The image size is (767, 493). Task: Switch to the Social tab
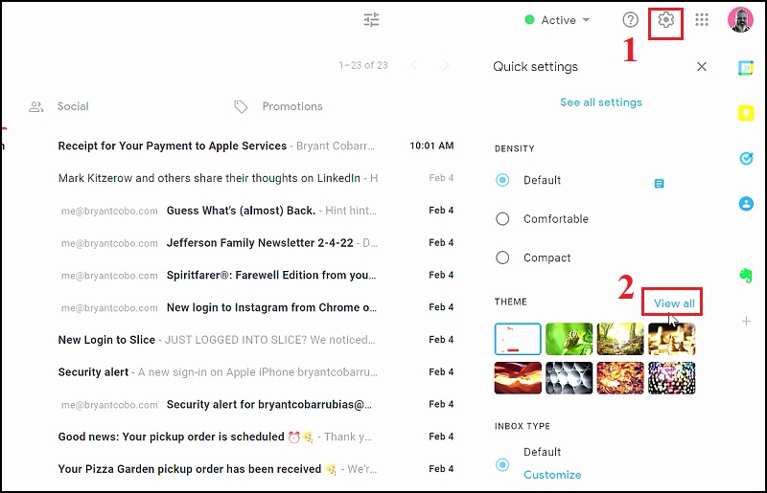pos(73,106)
